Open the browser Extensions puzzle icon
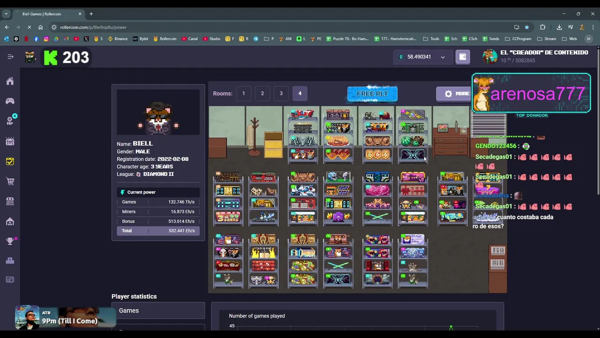Viewport: 600px width, 338px height. pos(543,27)
